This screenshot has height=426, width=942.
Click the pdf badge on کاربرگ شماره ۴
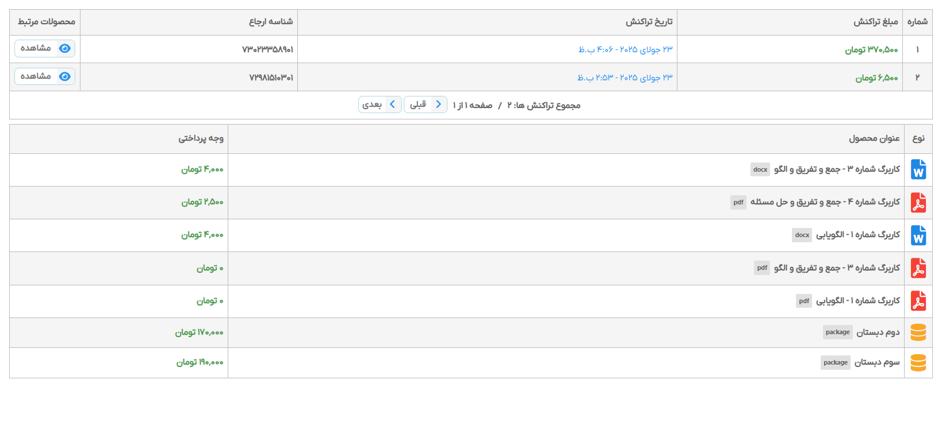coord(738,202)
